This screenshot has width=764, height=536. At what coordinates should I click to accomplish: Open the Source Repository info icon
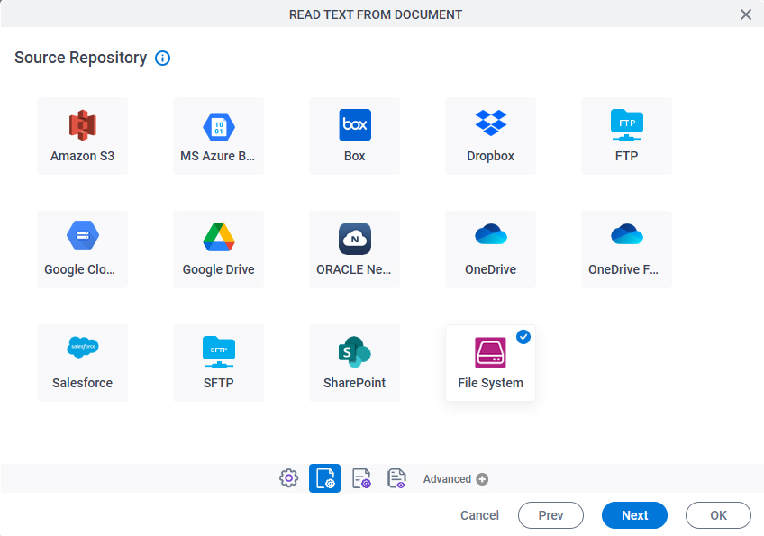pyautogui.click(x=163, y=58)
